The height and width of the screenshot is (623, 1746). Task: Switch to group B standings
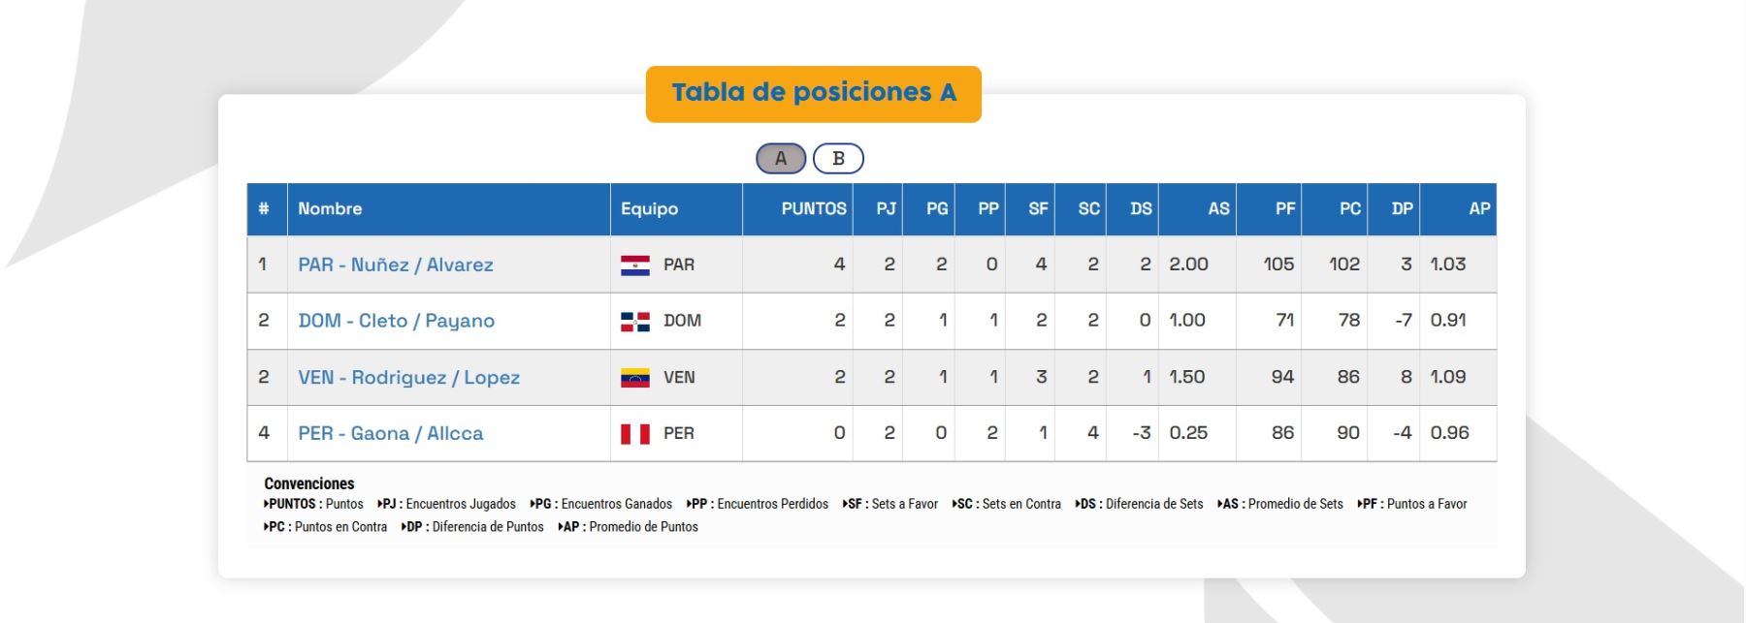click(838, 159)
